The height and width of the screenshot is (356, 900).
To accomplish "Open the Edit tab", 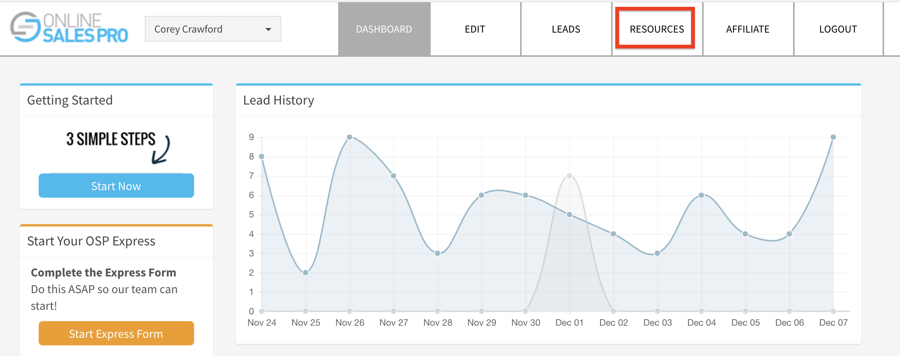I will click(x=475, y=29).
